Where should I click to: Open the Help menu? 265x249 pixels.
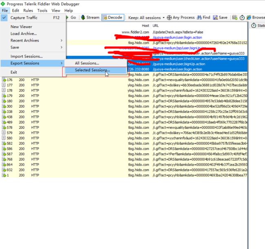(68, 11)
